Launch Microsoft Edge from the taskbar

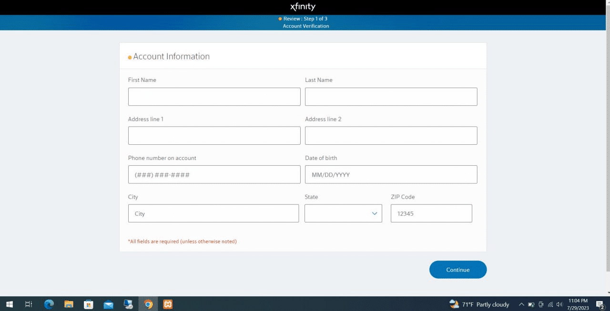coord(49,304)
